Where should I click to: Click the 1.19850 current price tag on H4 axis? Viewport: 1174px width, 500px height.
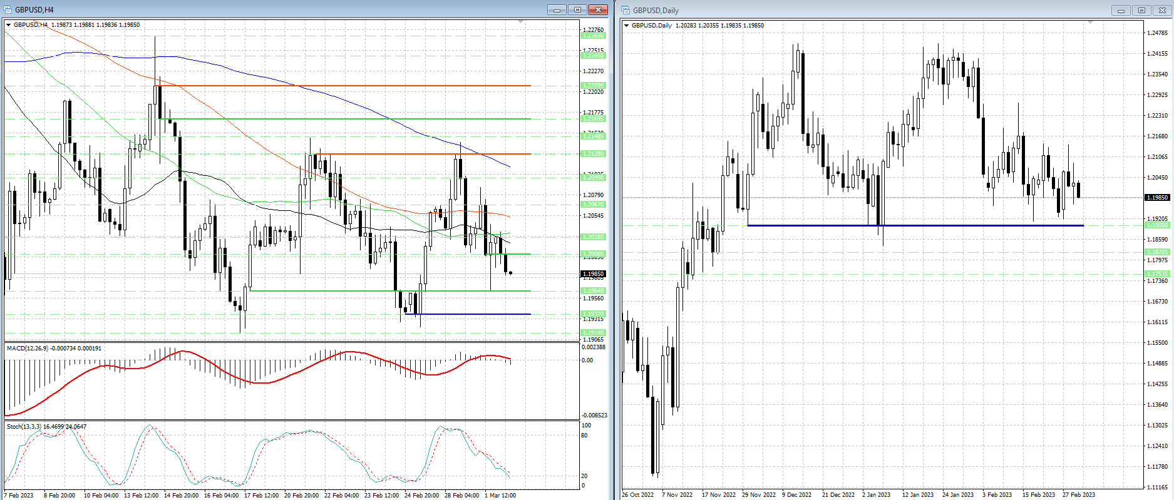tap(593, 274)
